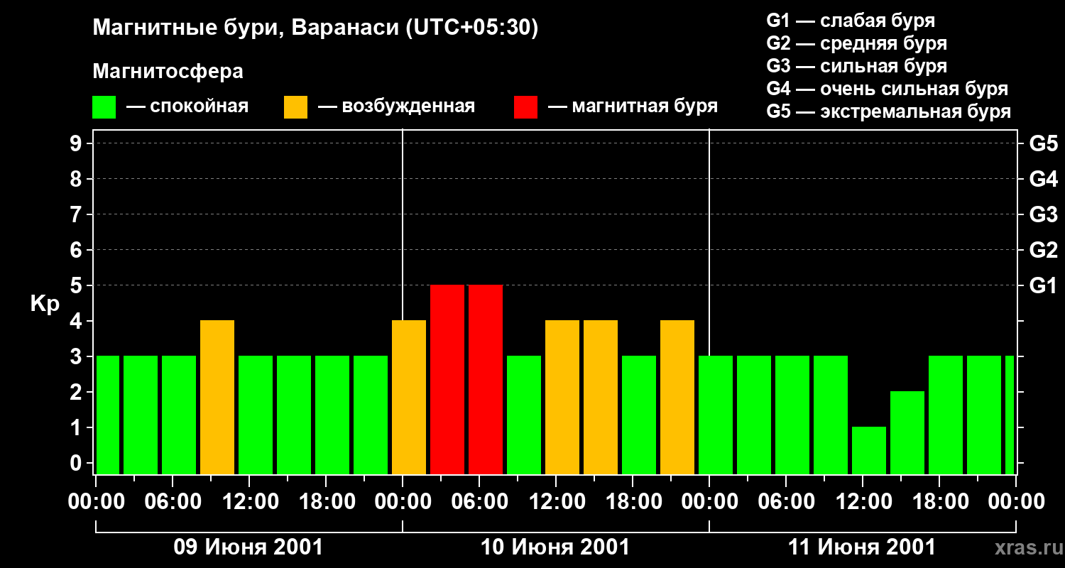1065x568 pixels.
Task: Click the 12:00 time label under 11 Июня
Action: click(x=863, y=501)
